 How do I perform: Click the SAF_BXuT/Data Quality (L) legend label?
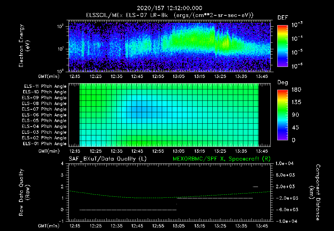point(108,159)
